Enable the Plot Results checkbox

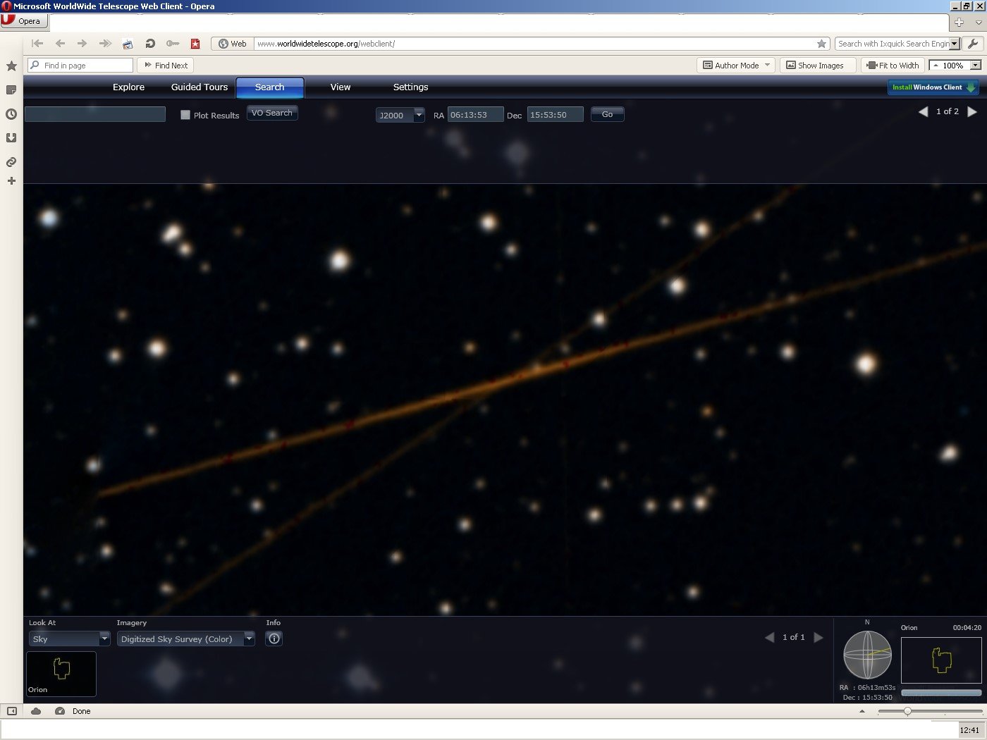coord(185,115)
